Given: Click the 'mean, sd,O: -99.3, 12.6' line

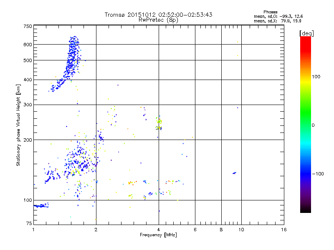Looking at the screenshot, I should (x=278, y=16).
